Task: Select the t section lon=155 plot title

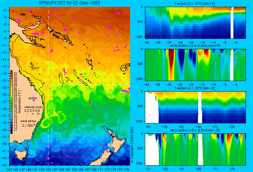Action: click(x=195, y=4)
